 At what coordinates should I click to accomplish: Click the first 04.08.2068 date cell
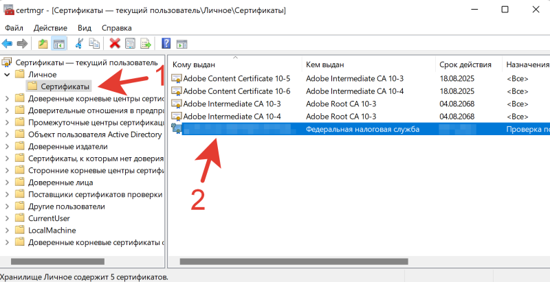pos(457,104)
